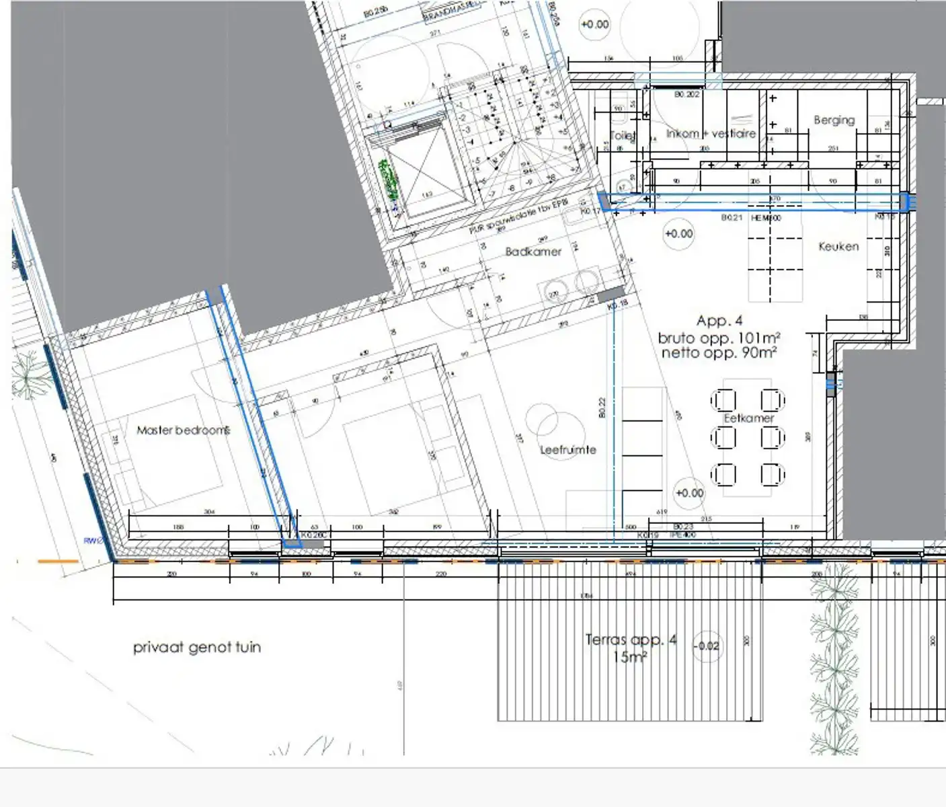The width and height of the screenshot is (946, 807).
Task: Toggle the +0.00 marker in the Leefruimte
Action: (x=688, y=493)
